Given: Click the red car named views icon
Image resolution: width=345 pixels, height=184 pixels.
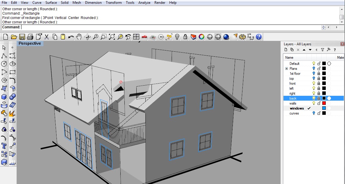Looking at the screenshot, I should click(144, 37).
